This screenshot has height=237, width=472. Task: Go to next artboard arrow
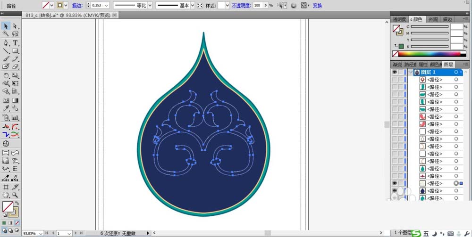[x=76, y=233]
